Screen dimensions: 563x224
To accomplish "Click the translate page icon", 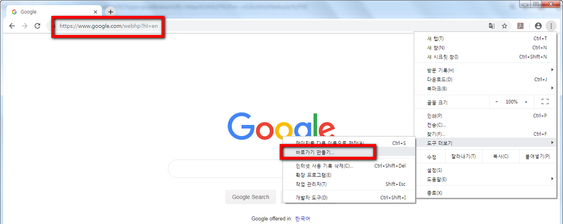I will [x=492, y=26].
